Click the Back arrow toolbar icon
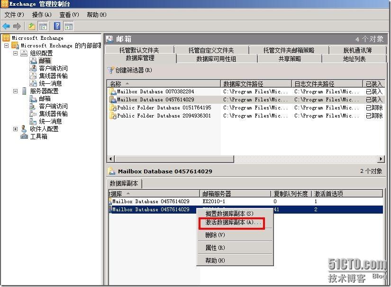391x287 pixels. click(6, 26)
